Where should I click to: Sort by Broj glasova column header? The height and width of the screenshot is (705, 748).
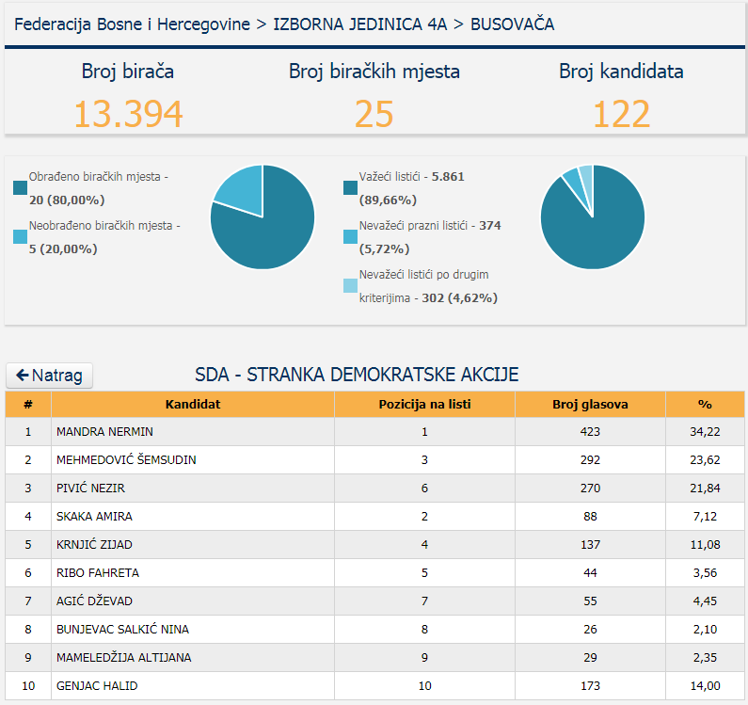click(590, 405)
